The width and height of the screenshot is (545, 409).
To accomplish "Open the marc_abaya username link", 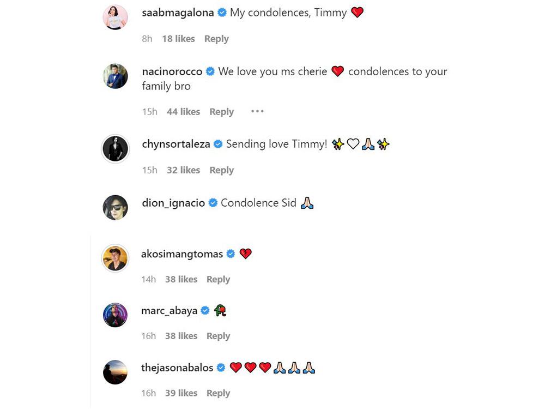I will tap(169, 311).
